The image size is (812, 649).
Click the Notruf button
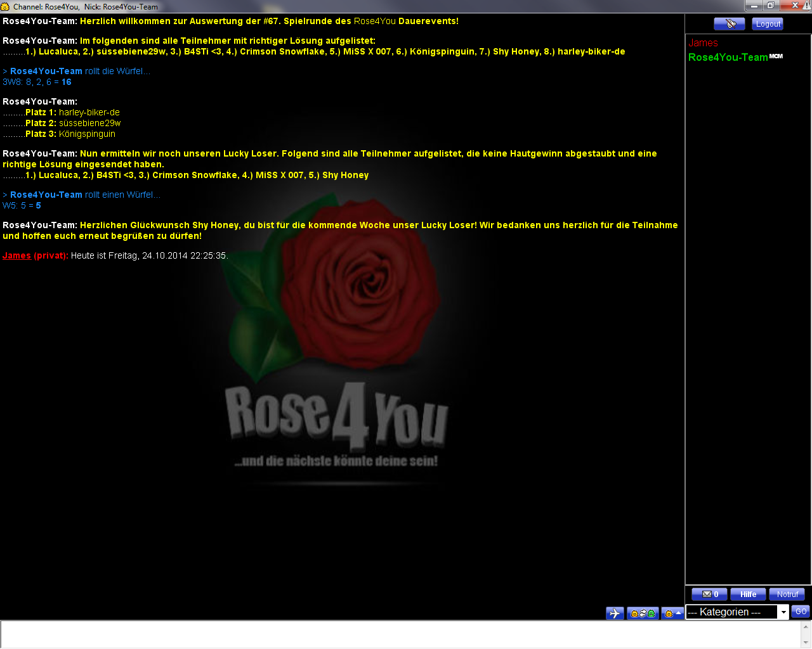[787, 594]
